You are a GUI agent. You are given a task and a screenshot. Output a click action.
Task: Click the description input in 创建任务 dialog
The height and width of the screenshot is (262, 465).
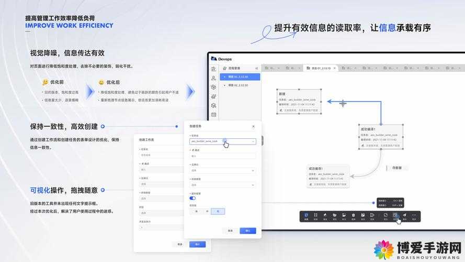point(222,156)
